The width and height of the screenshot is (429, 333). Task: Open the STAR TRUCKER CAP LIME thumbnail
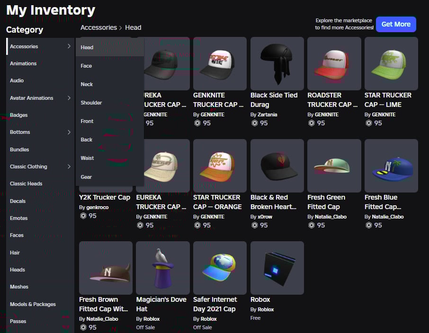391,63
